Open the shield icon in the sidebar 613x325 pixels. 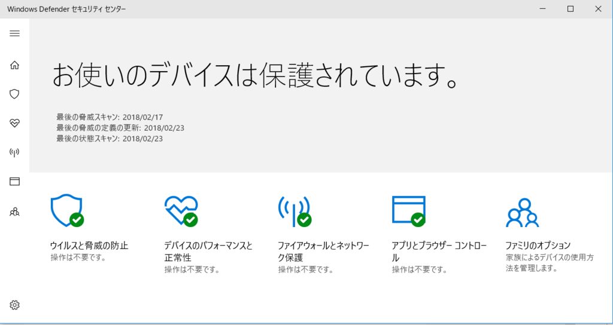pyautogui.click(x=14, y=94)
